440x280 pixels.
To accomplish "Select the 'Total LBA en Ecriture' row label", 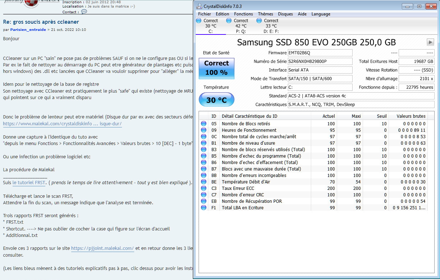I will pyautogui.click(x=243, y=208).
